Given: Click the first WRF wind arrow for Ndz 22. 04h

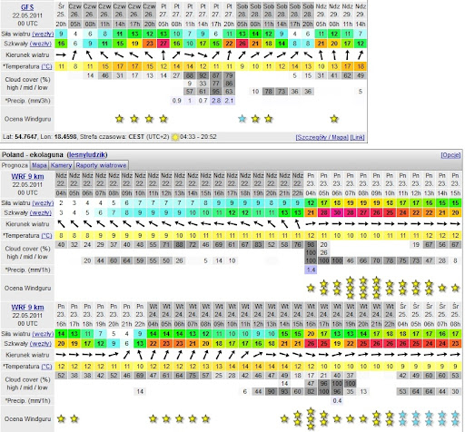Looking at the screenshot, I should 61,224.
